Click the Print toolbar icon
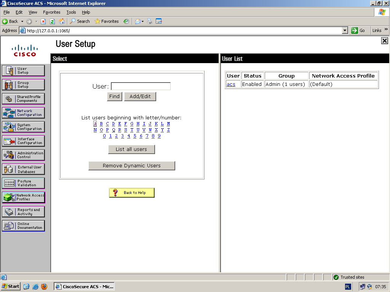The width and height of the screenshot is (390, 292). [149, 21]
